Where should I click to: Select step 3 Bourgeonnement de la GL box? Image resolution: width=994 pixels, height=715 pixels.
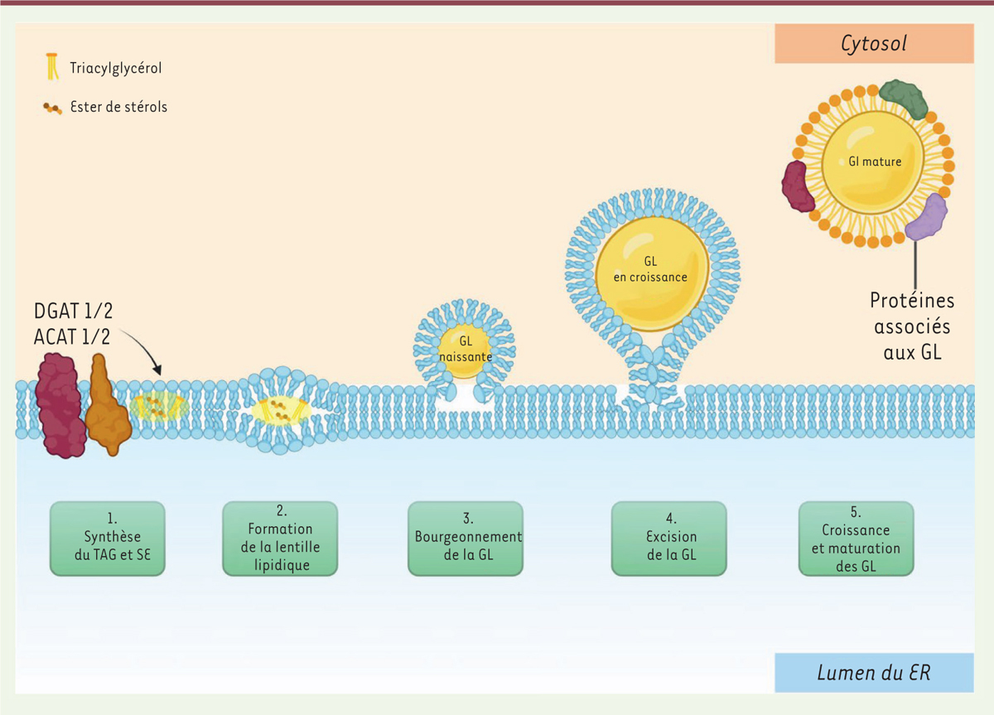[466, 539]
